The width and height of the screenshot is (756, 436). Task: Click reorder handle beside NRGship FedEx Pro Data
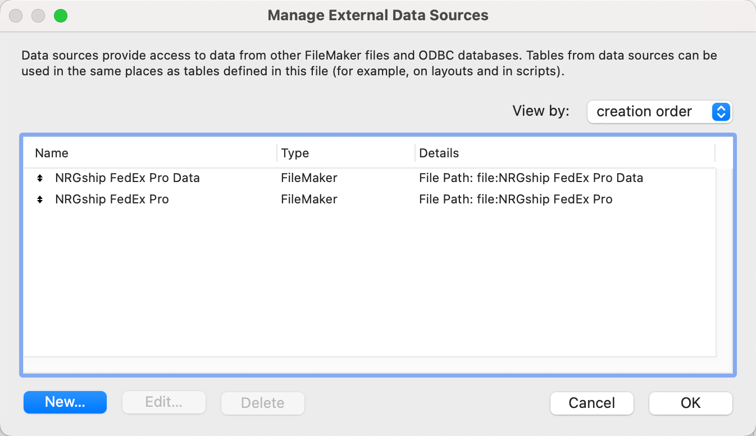click(39, 178)
